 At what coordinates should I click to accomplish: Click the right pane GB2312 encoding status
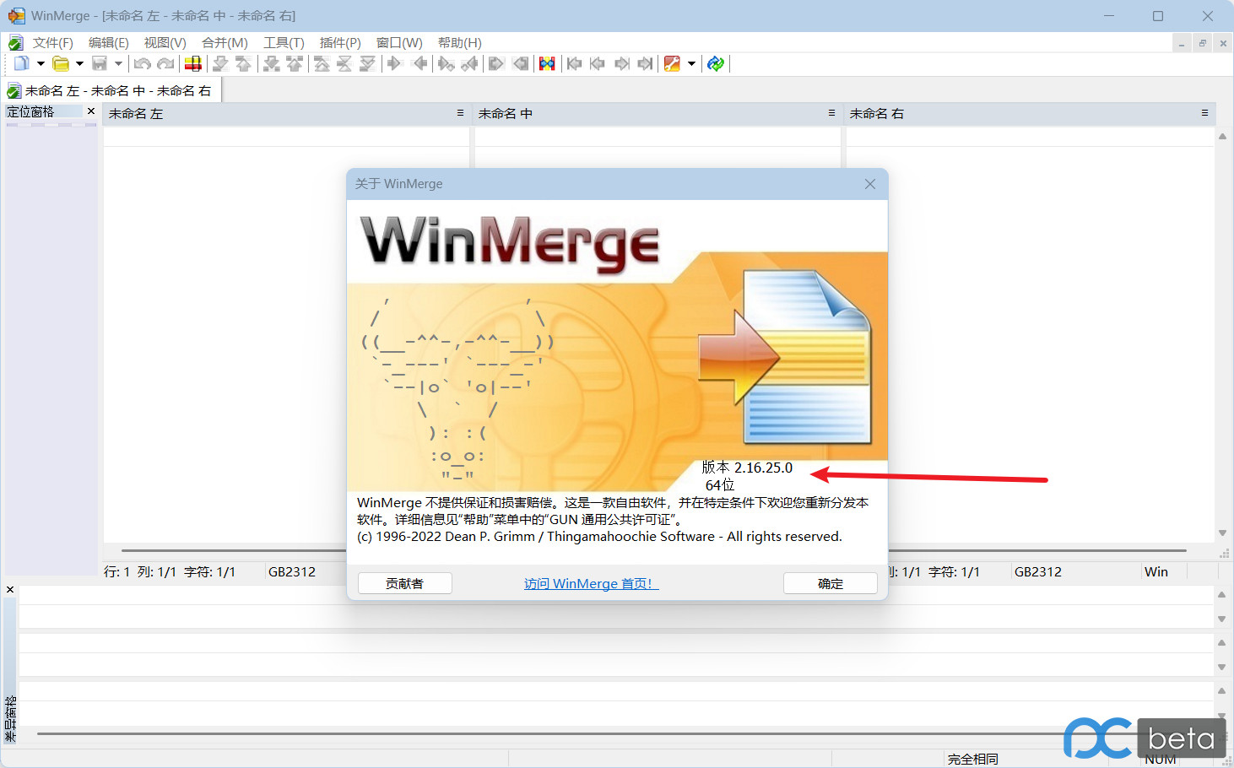(1038, 571)
